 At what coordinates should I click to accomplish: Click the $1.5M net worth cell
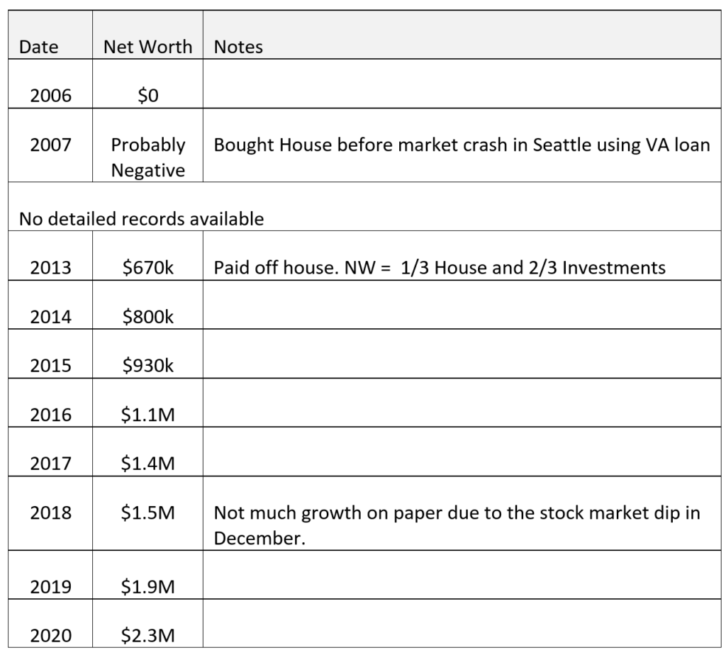tap(147, 513)
